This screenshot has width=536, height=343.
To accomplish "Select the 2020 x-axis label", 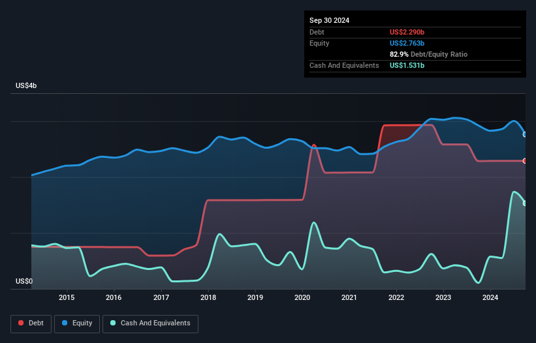I will pos(302,297).
